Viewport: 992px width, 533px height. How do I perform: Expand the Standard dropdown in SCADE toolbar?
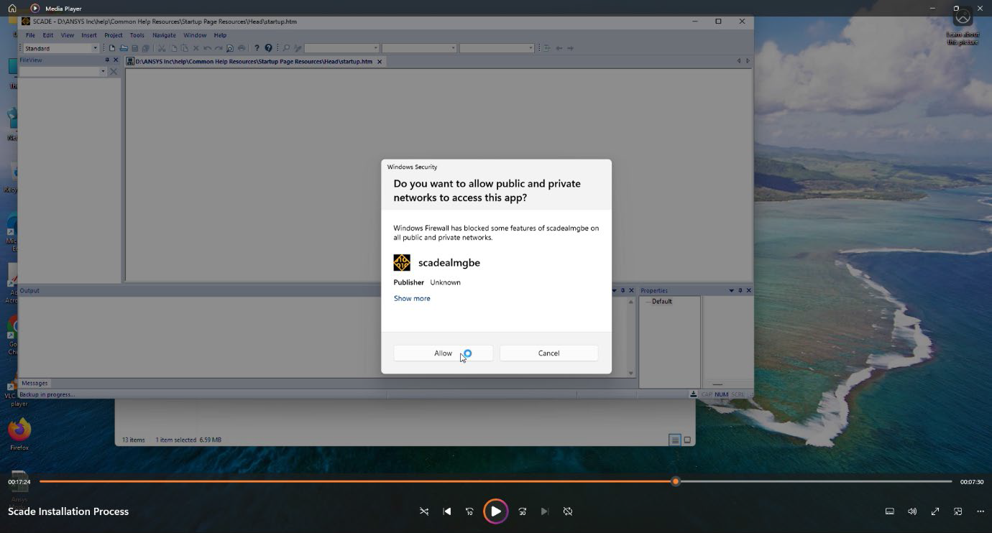pyautogui.click(x=95, y=48)
